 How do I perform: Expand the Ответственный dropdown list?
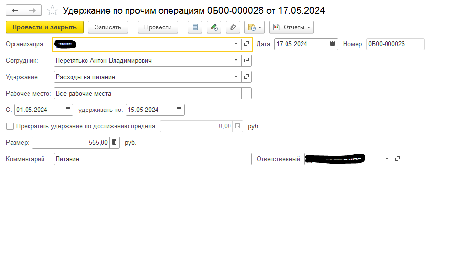pyautogui.click(x=387, y=159)
